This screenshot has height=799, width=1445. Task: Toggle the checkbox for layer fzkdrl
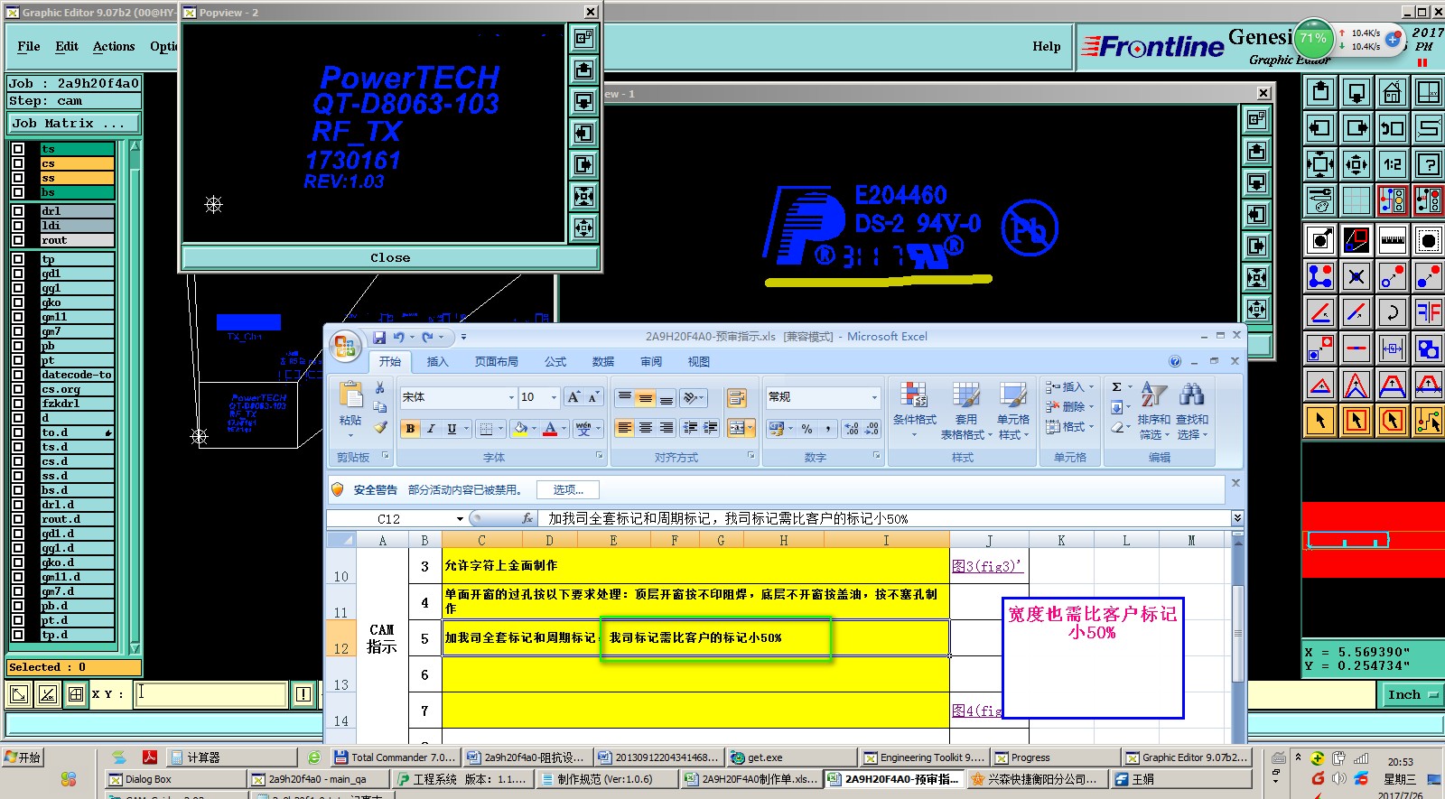[17, 404]
